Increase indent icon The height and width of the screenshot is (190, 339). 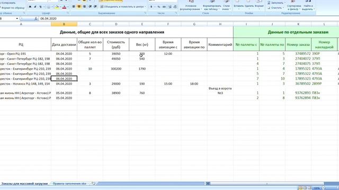tap(95, 7)
